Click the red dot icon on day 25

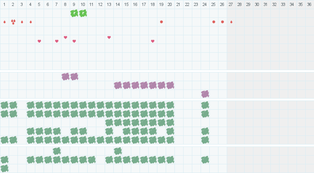coord(214,22)
